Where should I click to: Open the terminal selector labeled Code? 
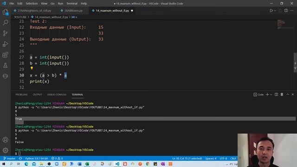pos(258,95)
